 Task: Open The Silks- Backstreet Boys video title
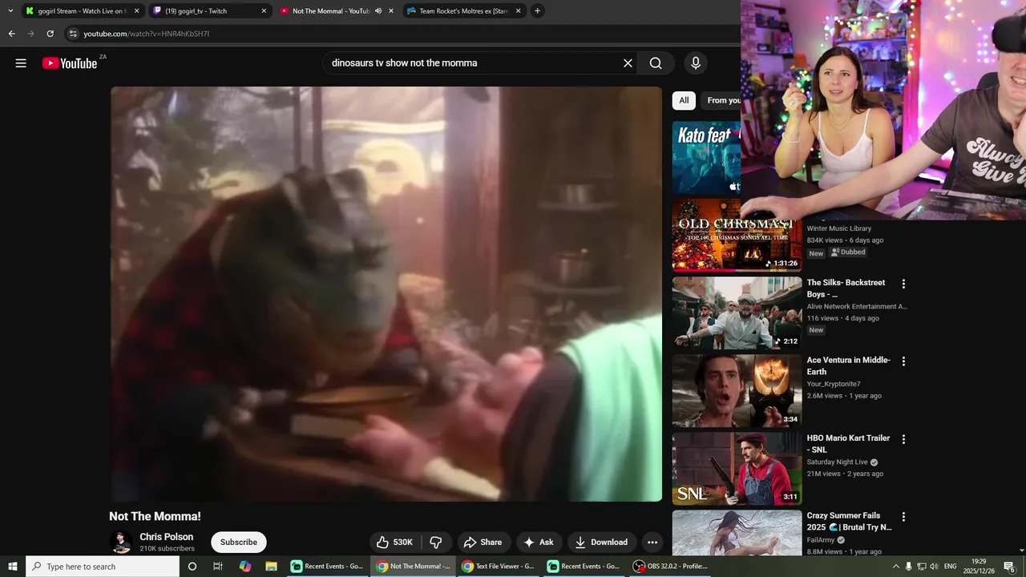point(846,288)
